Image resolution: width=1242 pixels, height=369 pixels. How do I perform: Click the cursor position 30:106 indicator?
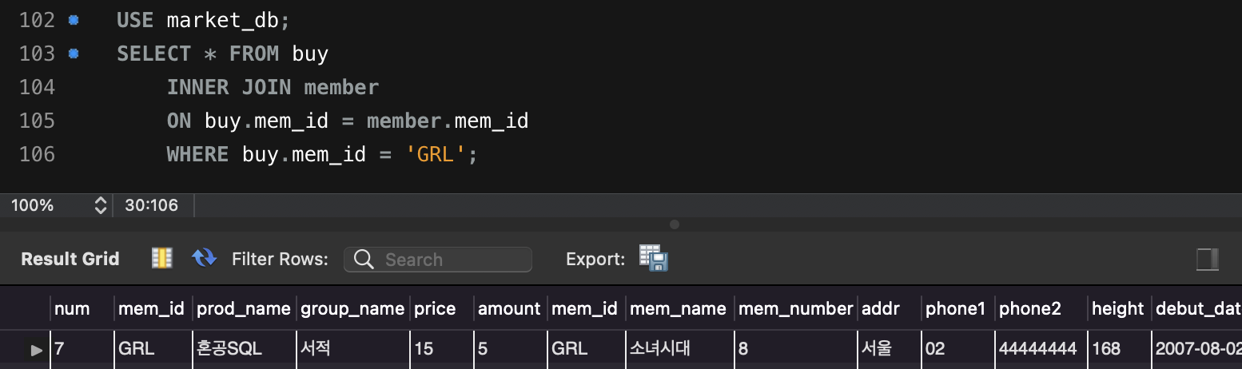[152, 205]
